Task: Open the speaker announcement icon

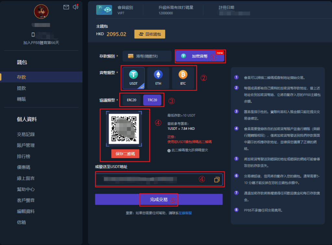Action: [x=76, y=7]
